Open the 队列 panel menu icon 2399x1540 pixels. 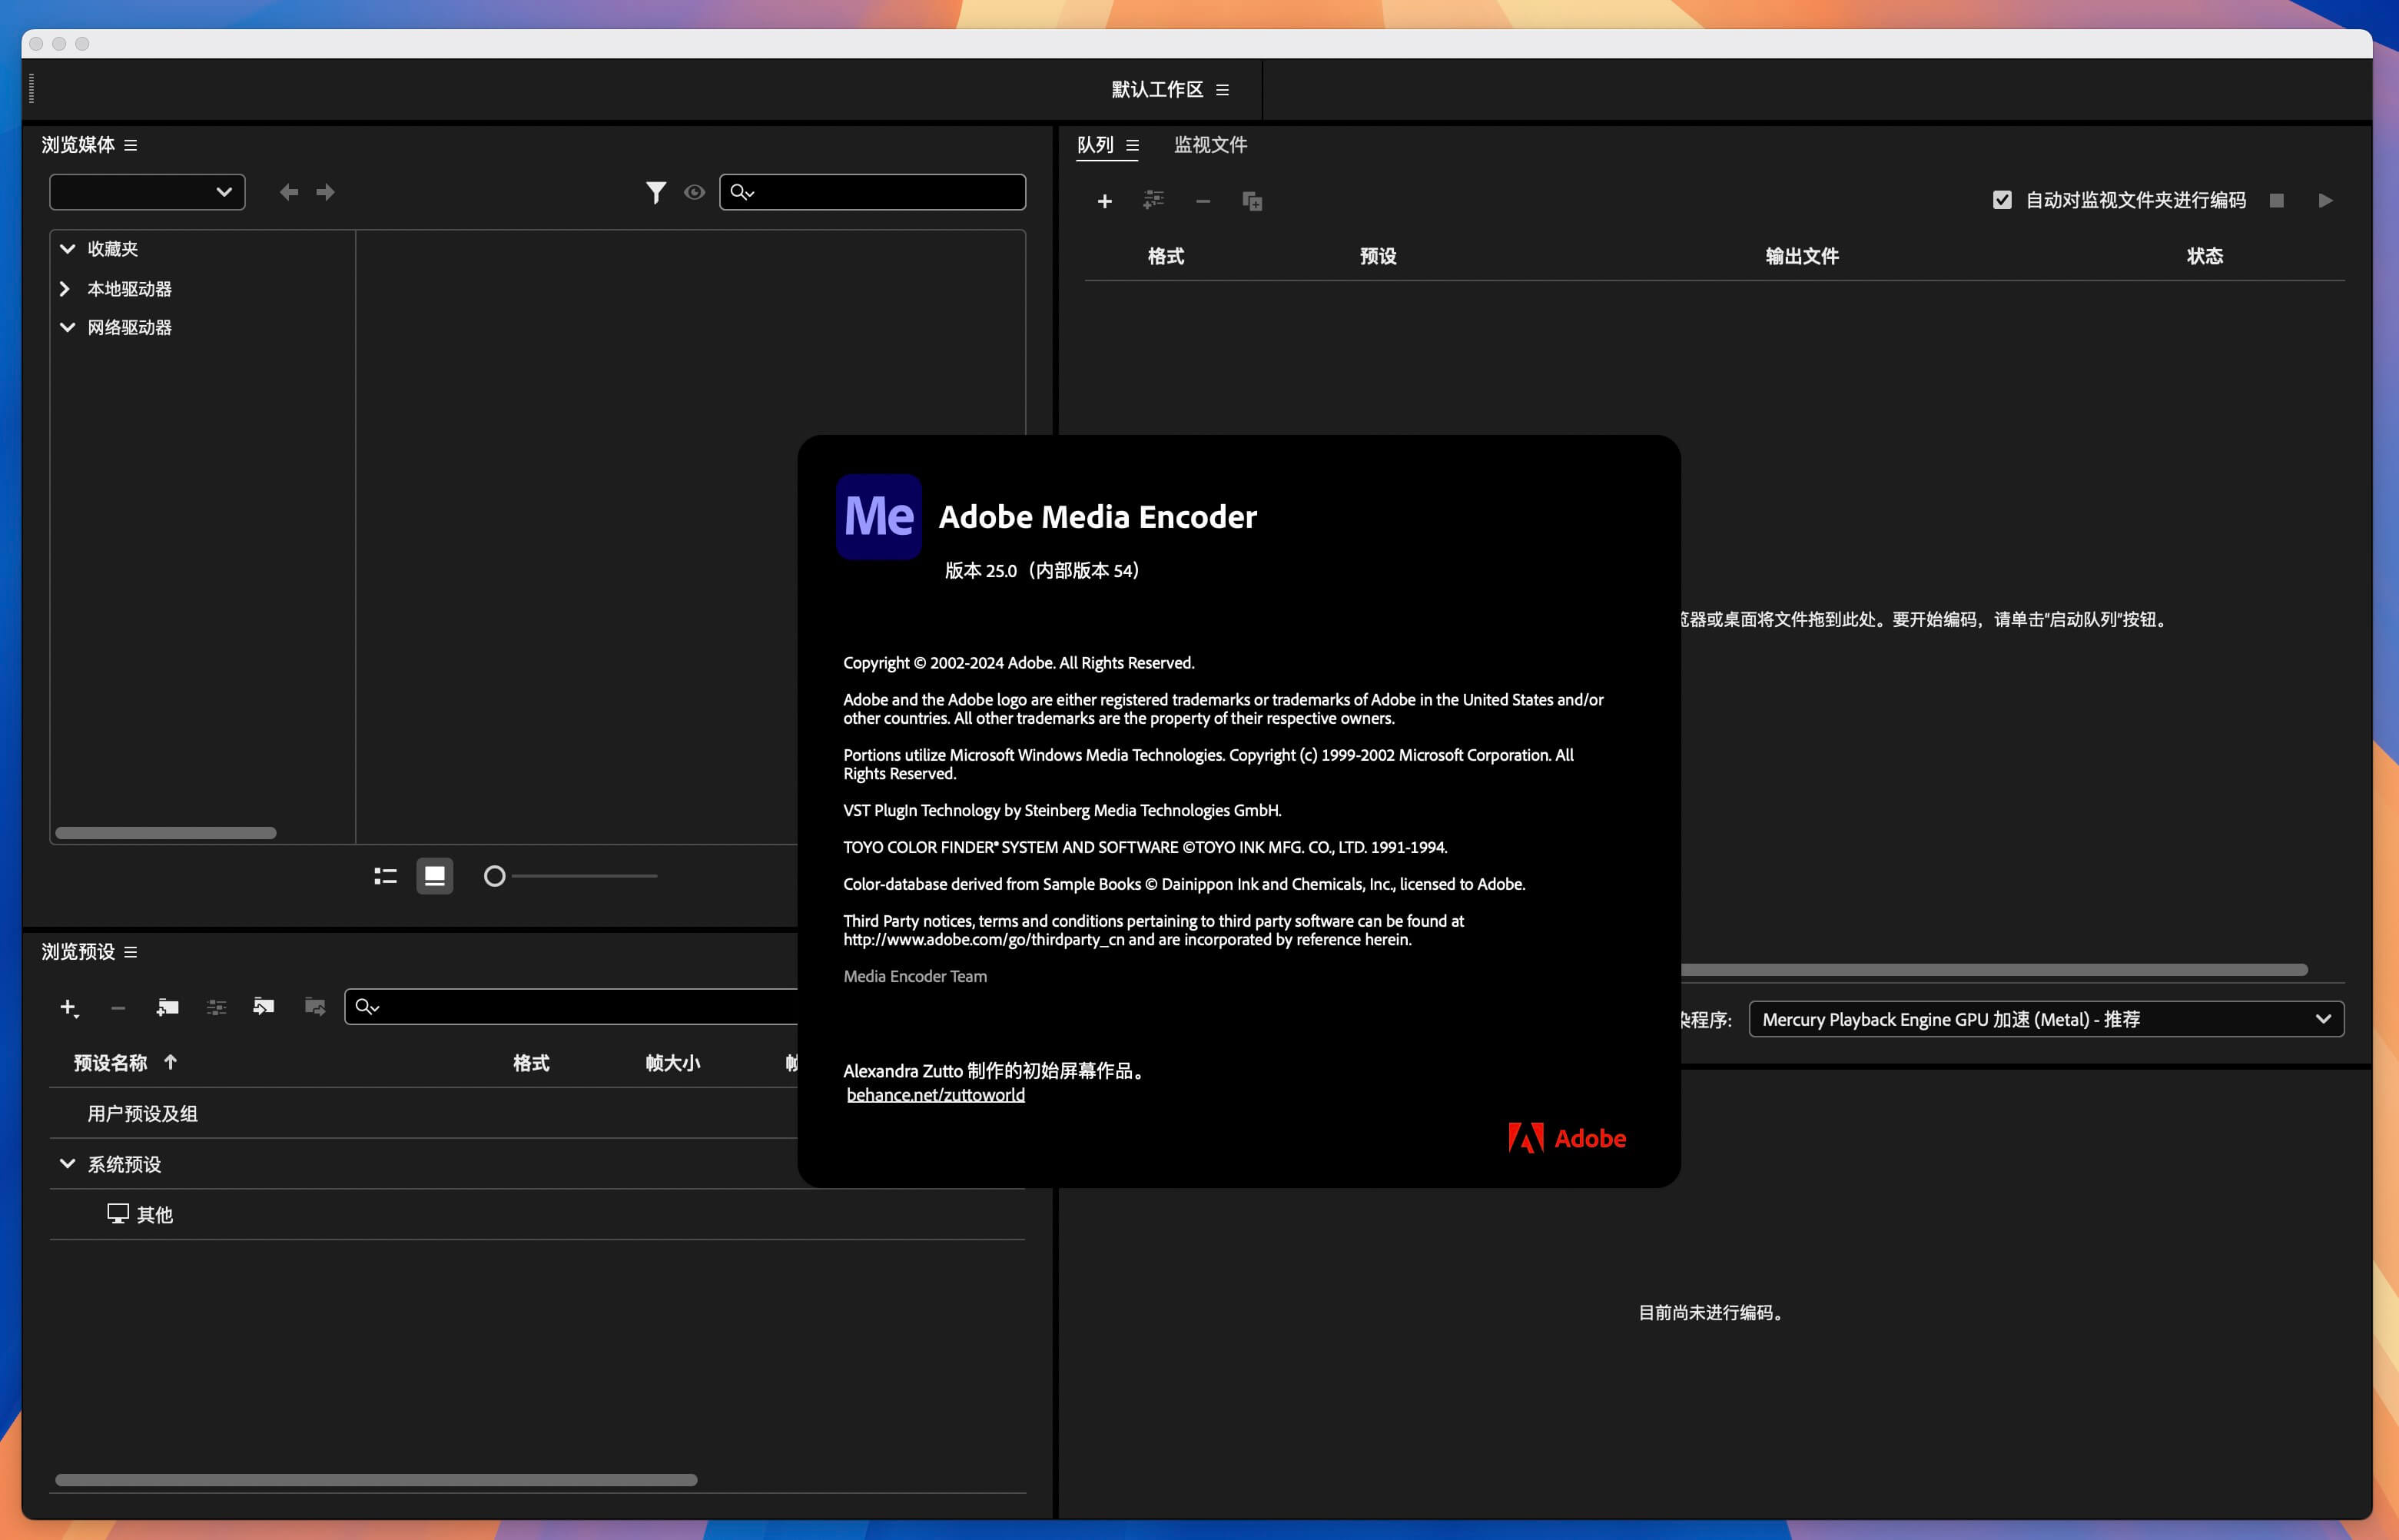point(1132,145)
